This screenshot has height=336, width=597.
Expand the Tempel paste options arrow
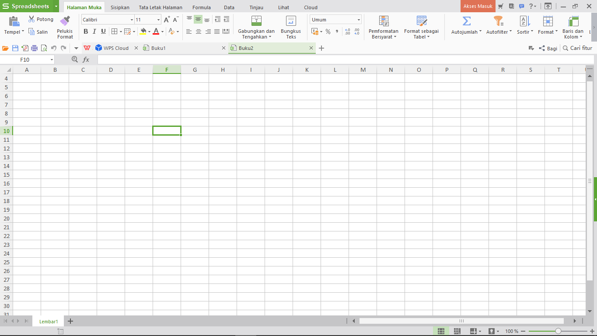[24, 32]
